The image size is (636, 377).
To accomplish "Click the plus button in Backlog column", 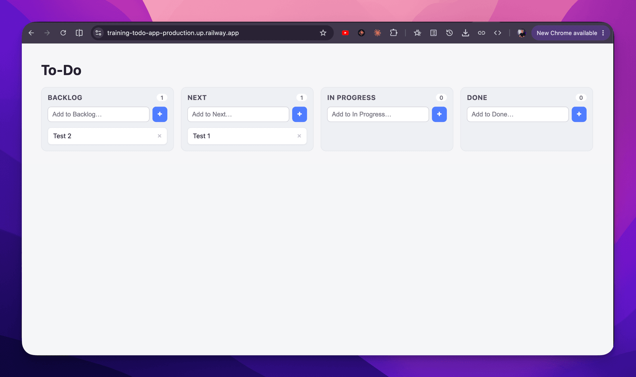I will [160, 114].
